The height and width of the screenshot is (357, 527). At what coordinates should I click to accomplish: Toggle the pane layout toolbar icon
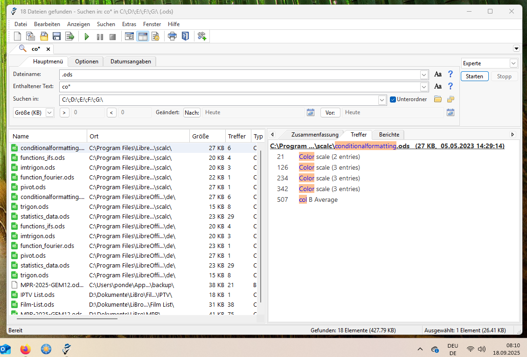143,36
